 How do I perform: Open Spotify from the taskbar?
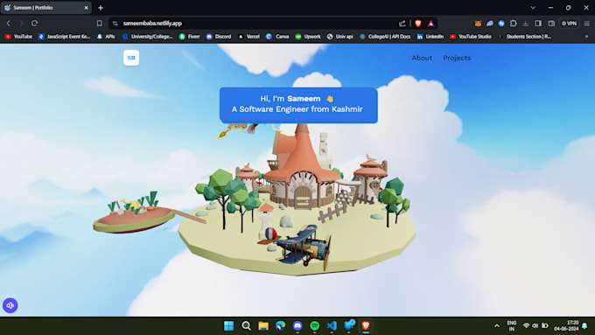315,325
